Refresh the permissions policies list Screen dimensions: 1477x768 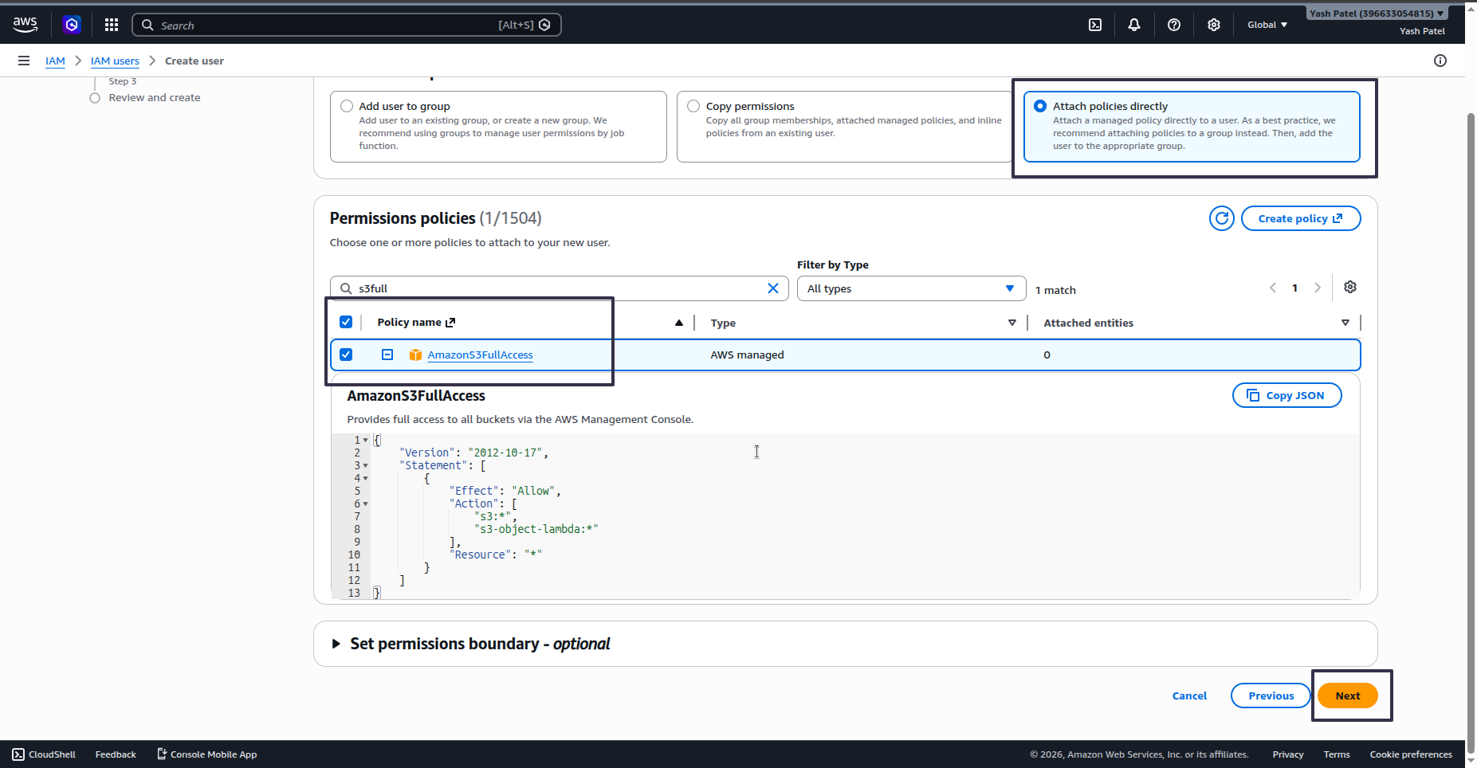click(x=1222, y=218)
